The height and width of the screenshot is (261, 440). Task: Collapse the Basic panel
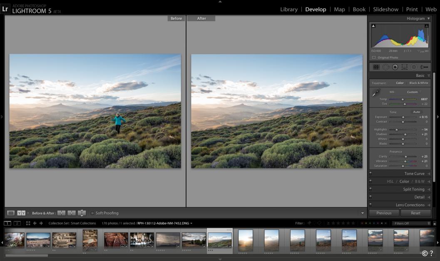[x=428, y=76]
